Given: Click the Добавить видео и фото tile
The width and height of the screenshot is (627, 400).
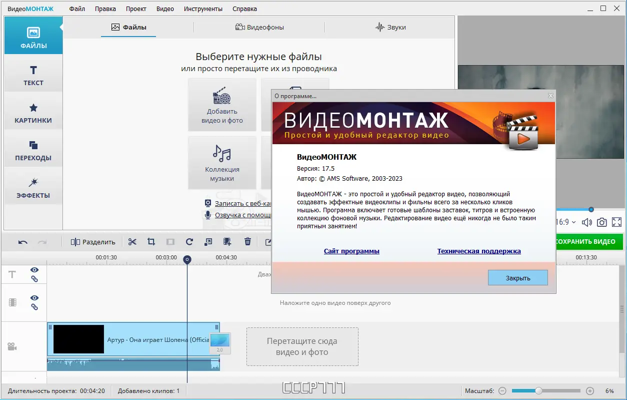Looking at the screenshot, I should (x=222, y=105).
